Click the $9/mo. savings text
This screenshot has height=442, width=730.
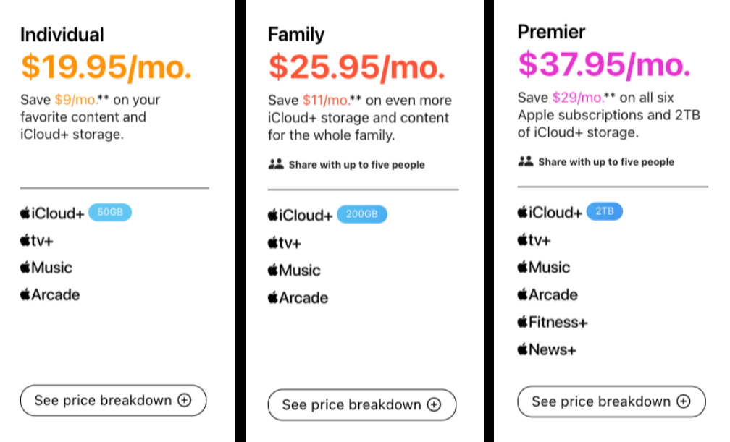76,100
